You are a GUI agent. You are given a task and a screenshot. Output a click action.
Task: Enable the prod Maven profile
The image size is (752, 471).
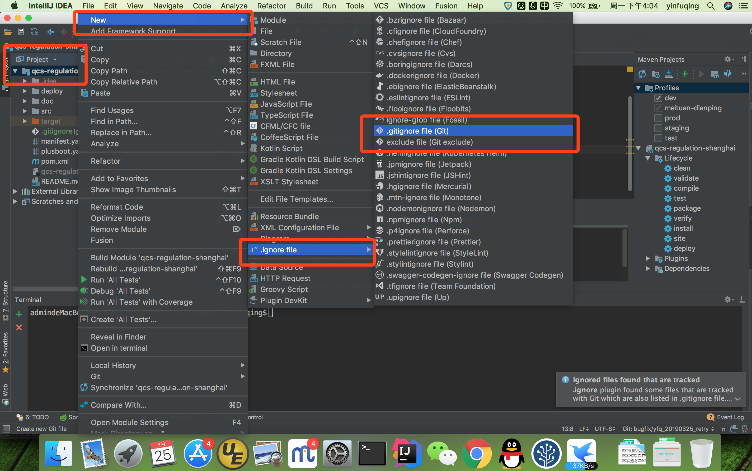[x=658, y=118]
